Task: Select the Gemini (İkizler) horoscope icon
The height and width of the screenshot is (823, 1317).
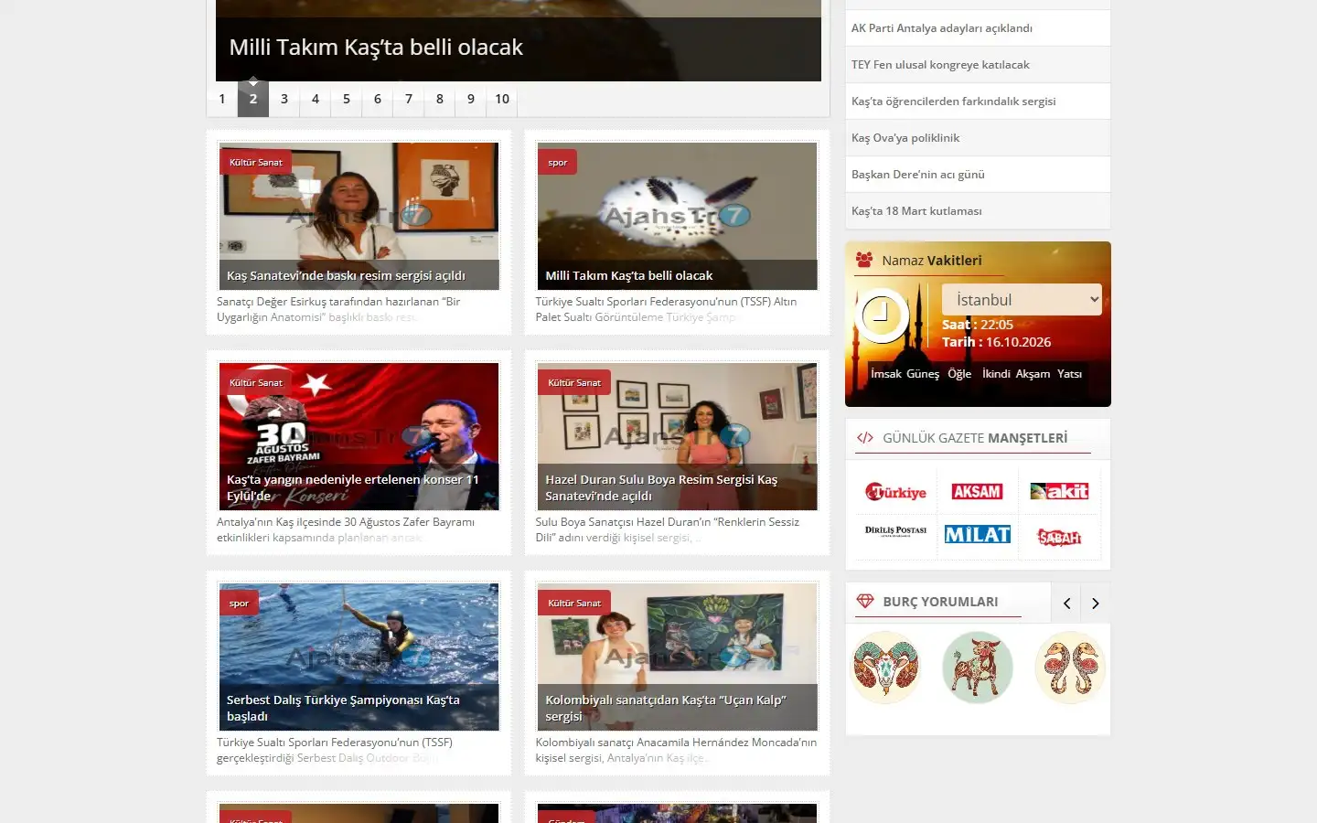Action: [1070, 668]
